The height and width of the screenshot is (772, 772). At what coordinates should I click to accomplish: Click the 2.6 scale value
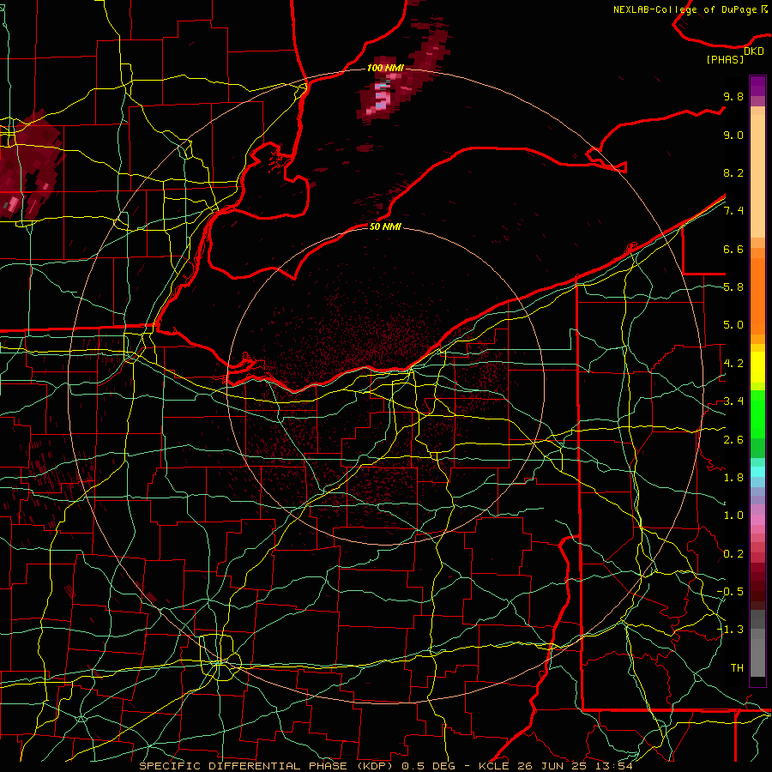click(x=733, y=440)
